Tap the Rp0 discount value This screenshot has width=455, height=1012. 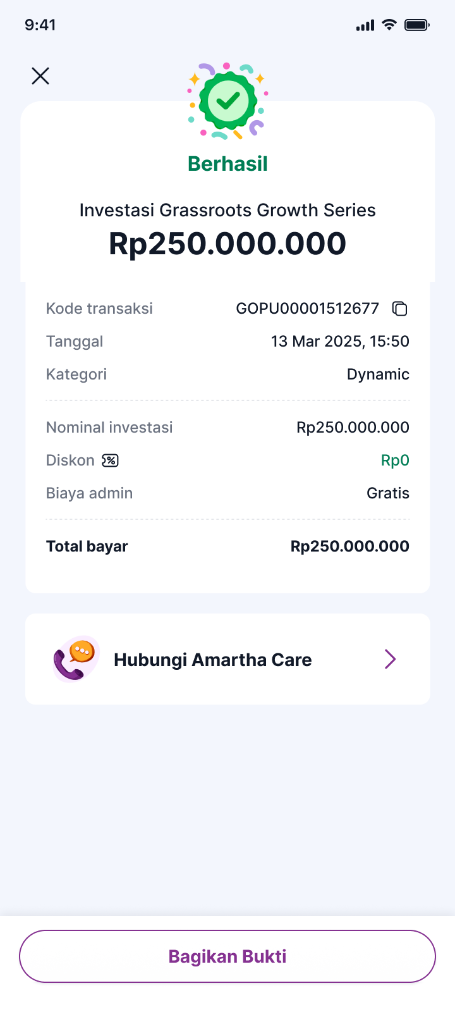click(395, 460)
